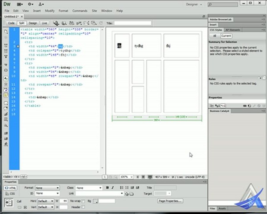The width and height of the screenshot is (267, 214).
Task: Click the Expand All icon in coding toolbar
Action: tap(6, 56)
